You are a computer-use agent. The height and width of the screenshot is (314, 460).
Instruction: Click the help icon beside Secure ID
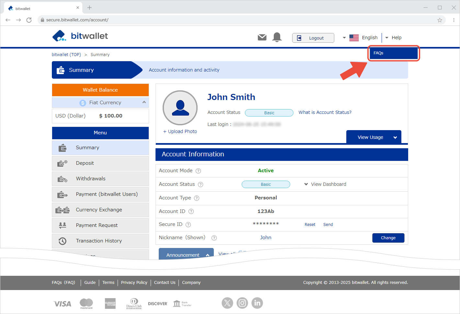pyautogui.click(x=188, y=225)
